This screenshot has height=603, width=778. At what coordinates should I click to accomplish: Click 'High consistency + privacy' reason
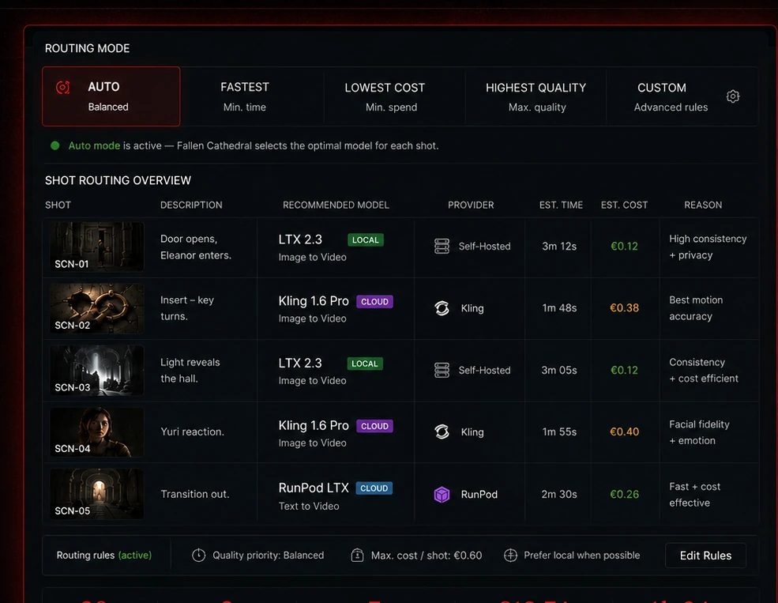(x=708, y=247)
